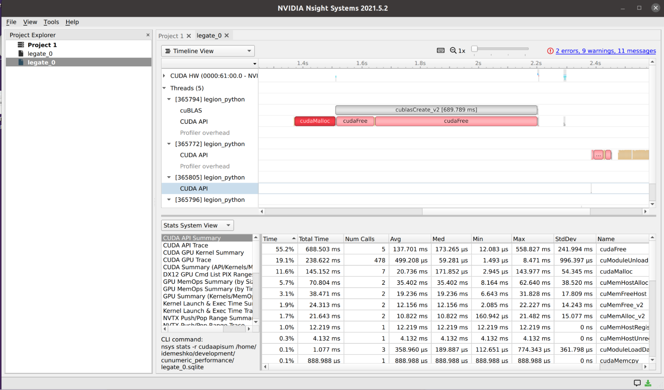Screen dimensions: 664x390
Task: Open the timeline row filter dropdown arrow
Action: [x=255, y=63]
